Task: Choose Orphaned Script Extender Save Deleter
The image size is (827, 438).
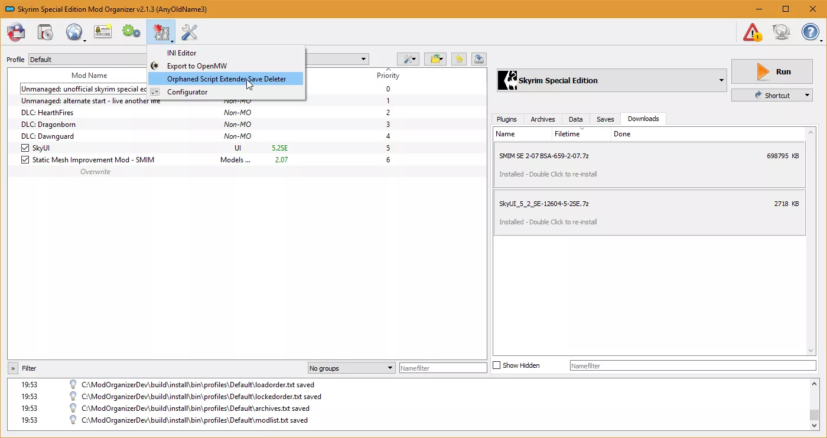Action: coord(226,79)
